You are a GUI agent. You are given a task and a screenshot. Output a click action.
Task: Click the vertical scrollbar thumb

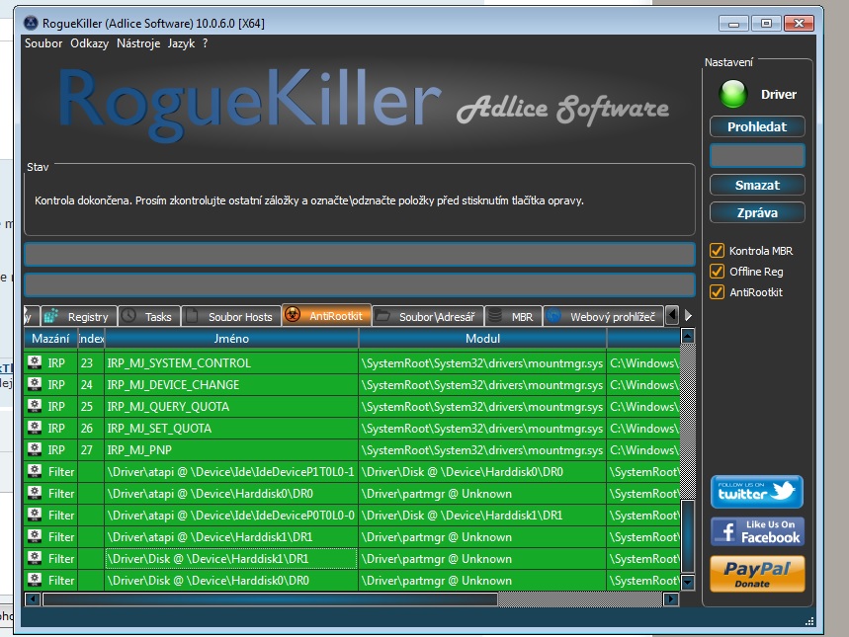[x=688, y=536]
